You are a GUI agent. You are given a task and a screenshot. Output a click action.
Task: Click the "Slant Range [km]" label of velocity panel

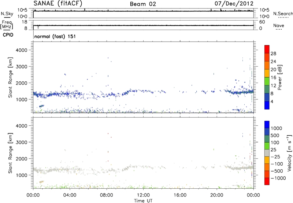coord(10,153)
